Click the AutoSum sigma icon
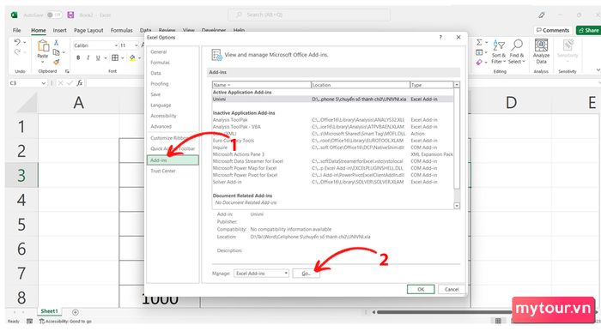This screenshot has height=331, width=601. [x=479, y=43]
